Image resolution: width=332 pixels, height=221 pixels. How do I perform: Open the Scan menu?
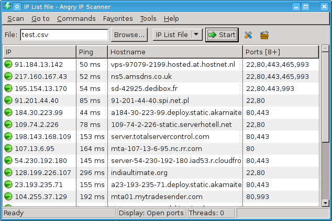(16, 19)
